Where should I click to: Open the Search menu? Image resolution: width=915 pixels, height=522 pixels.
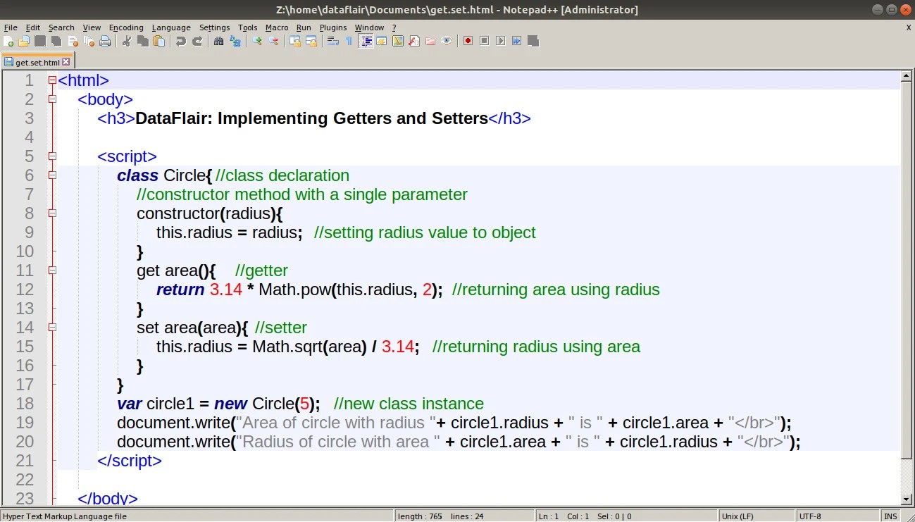coord(61,27)
